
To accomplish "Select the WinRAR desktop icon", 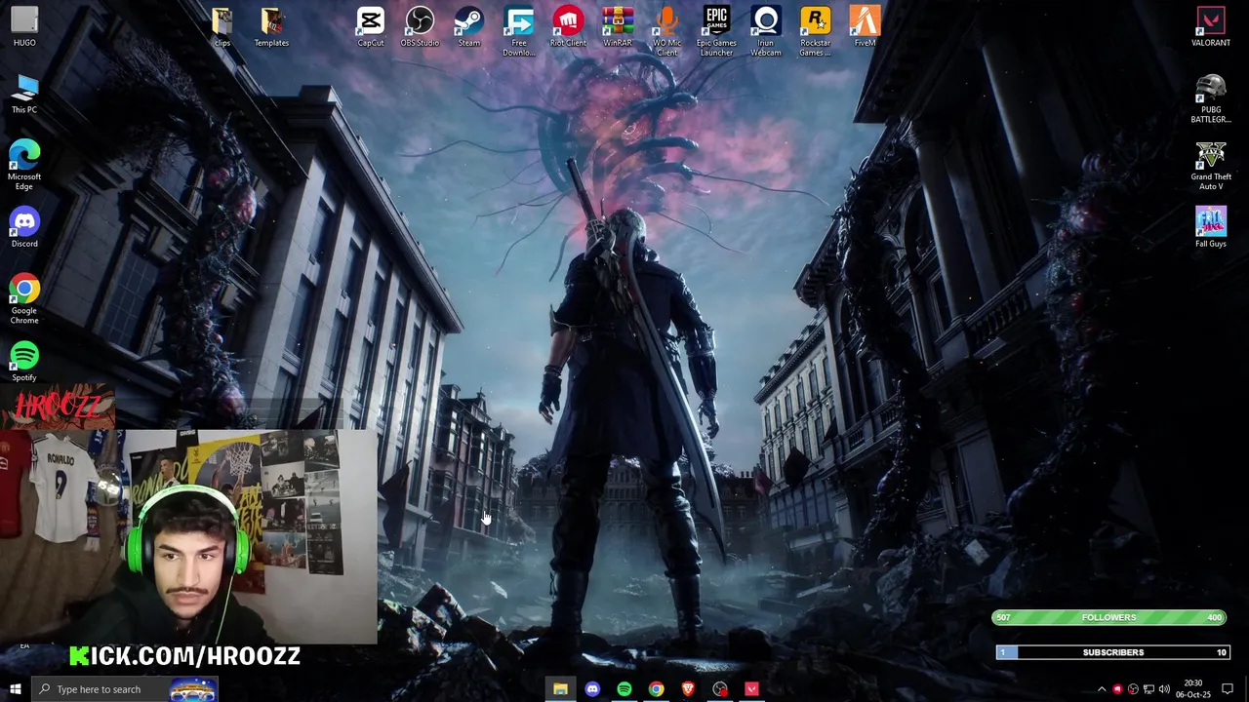I will pos(618,26).
